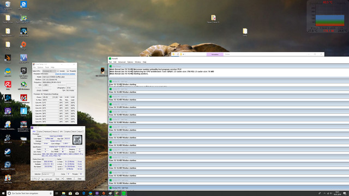The image size is (349, 196).
Task: Launch Fortnite from the desktop
Action: click(x=23, y=112)
